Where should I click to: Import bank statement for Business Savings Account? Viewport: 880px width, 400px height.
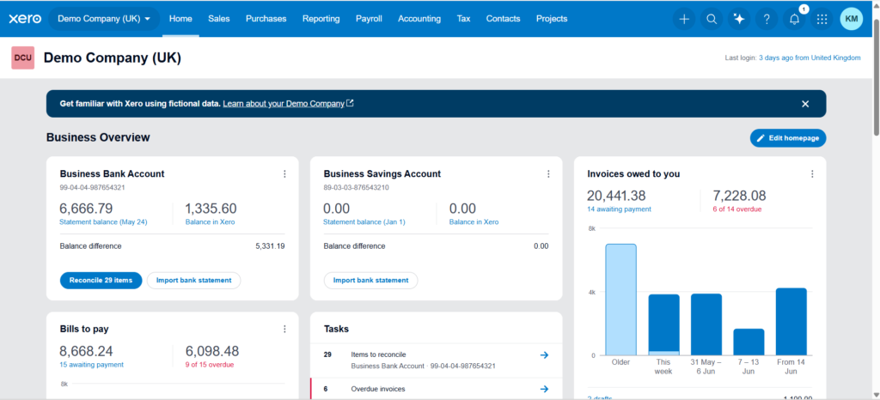click(x=370, y=280)
